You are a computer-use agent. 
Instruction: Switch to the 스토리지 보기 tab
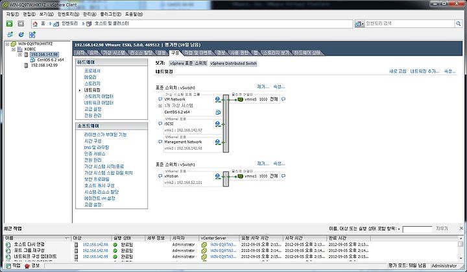click(x=276, y=53)
